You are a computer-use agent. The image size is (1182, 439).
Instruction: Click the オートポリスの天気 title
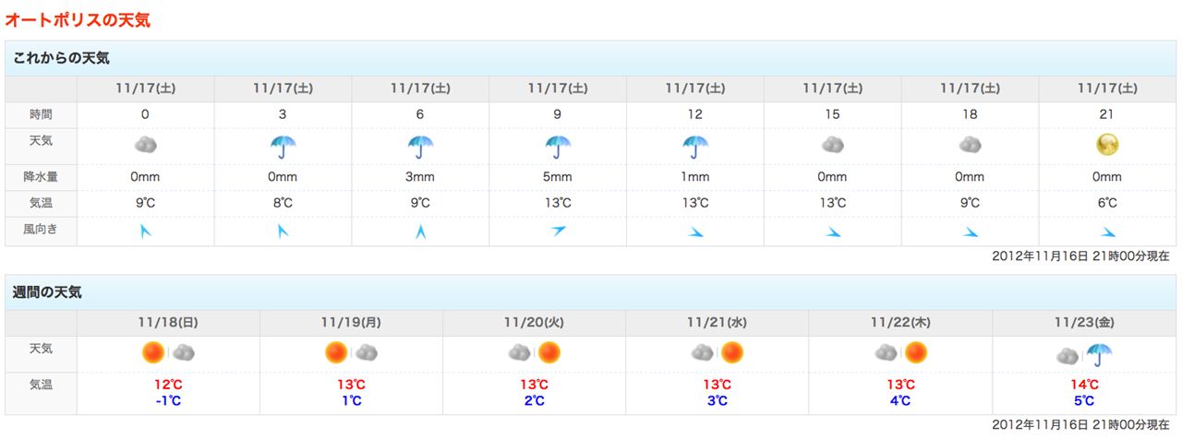click(78, 19)
